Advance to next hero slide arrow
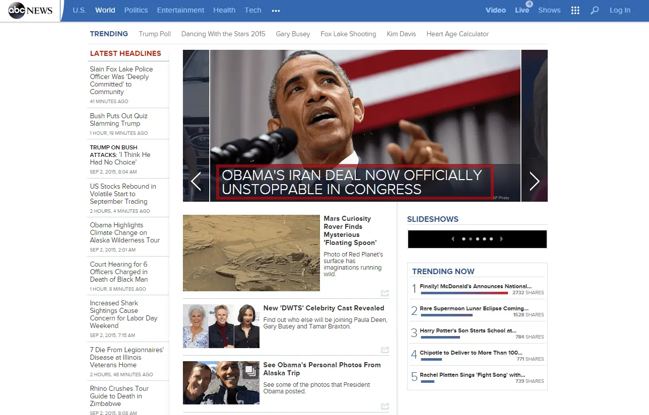 point(535,181)
